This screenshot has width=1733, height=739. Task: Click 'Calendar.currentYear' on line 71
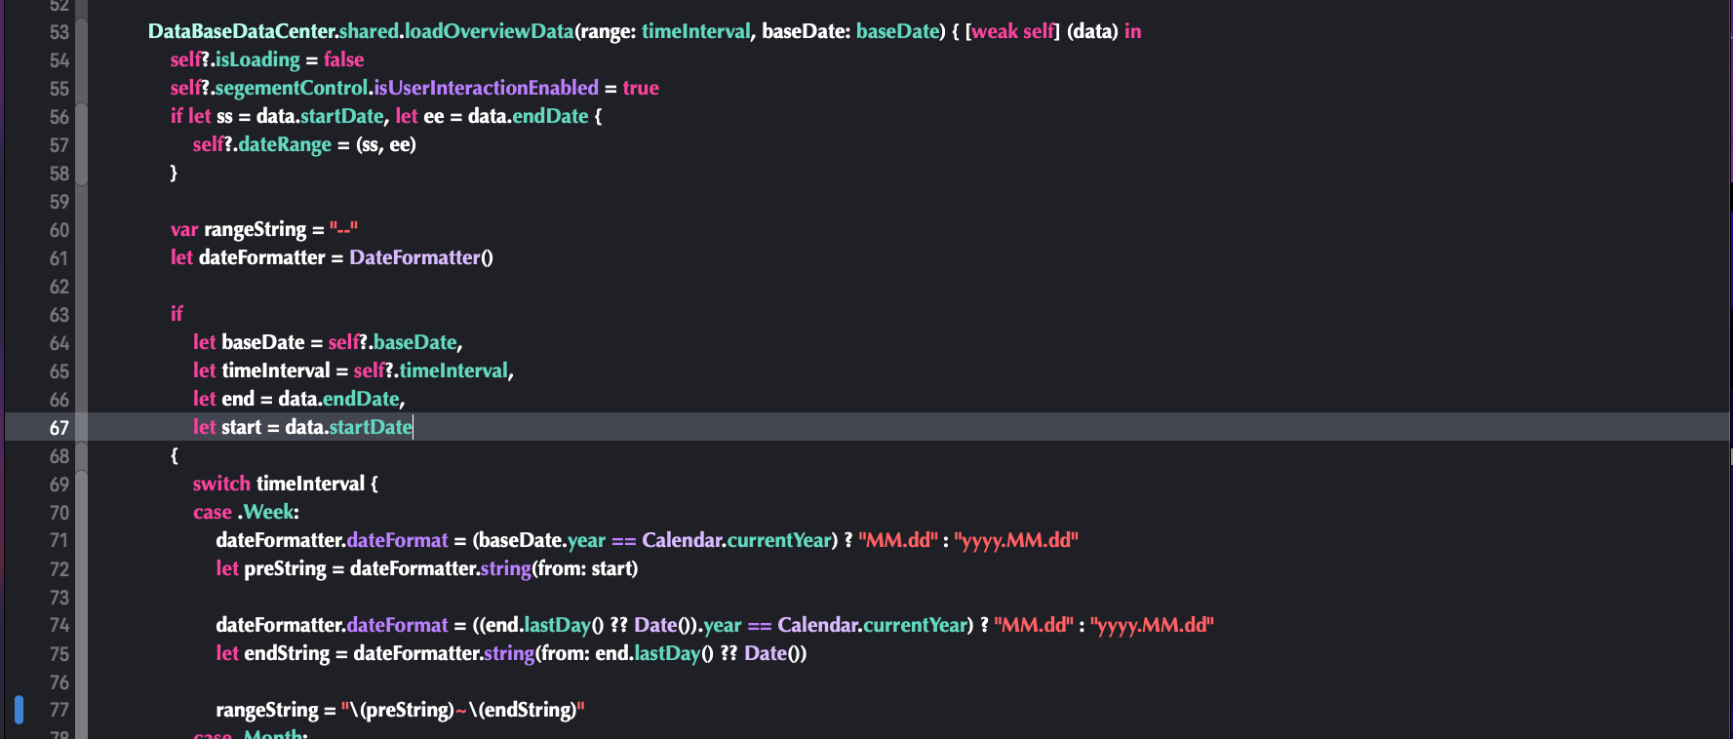(x=736, y=540)
